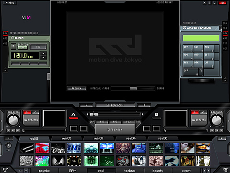Click the deck B loop button

coord(203,112)
